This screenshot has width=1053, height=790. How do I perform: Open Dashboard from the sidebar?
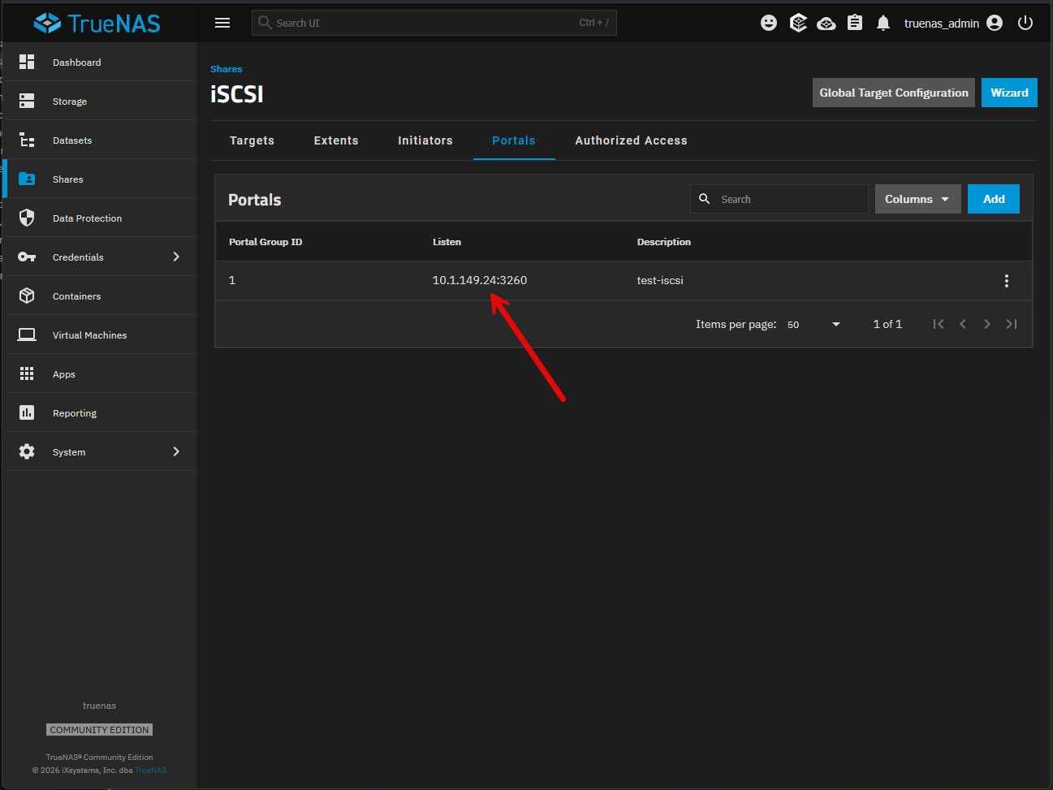pos(100,62)
